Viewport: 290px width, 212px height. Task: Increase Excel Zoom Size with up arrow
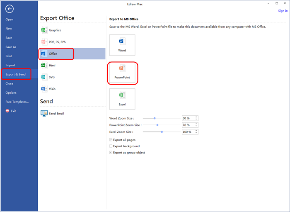pyautogui.click(x=196, y=131)
